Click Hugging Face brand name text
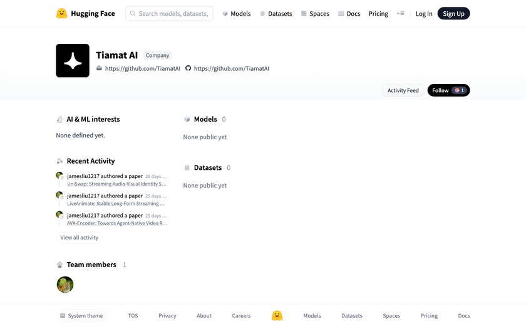Image resolution: width=526 pixels, height=326 pixels. (x=93, y=13)
